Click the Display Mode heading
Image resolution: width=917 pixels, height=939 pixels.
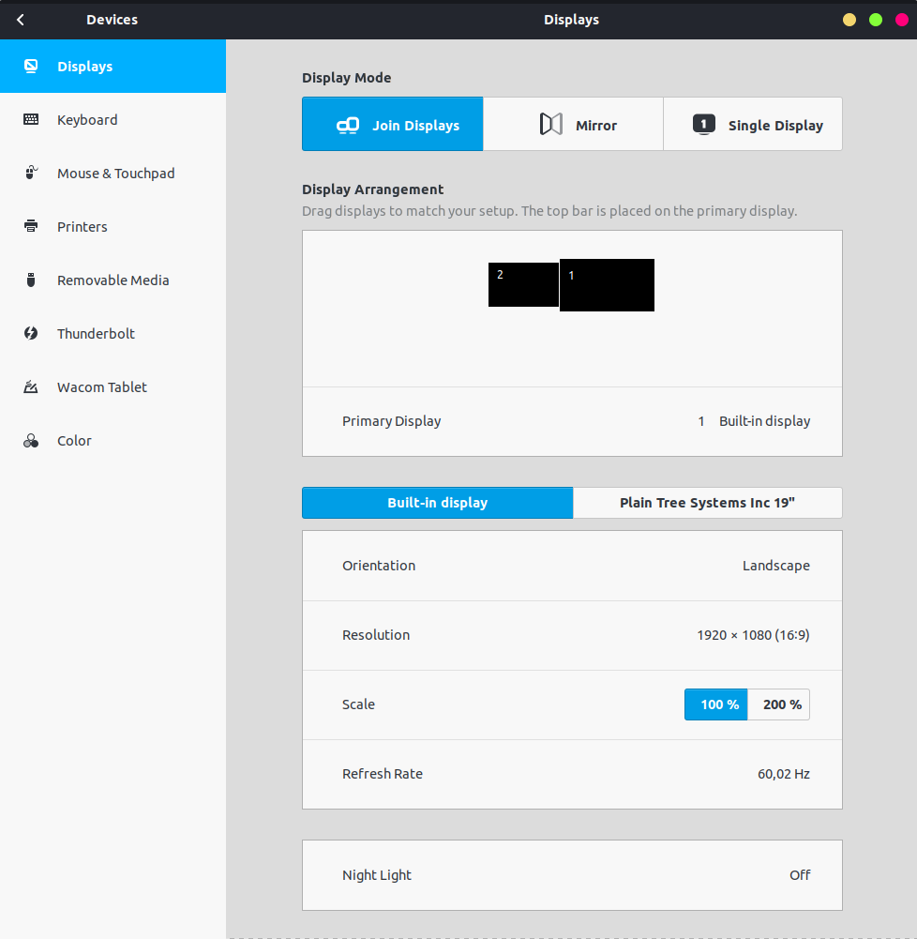pos(347,78)
